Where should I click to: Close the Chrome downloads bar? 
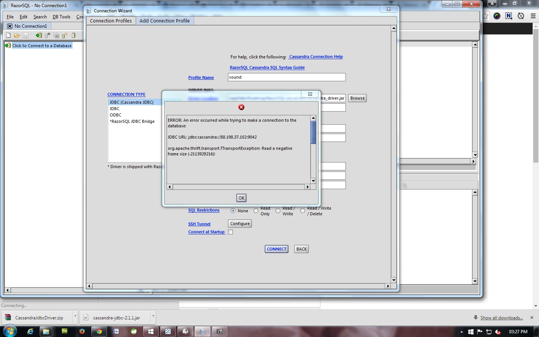tap(532, 318)
